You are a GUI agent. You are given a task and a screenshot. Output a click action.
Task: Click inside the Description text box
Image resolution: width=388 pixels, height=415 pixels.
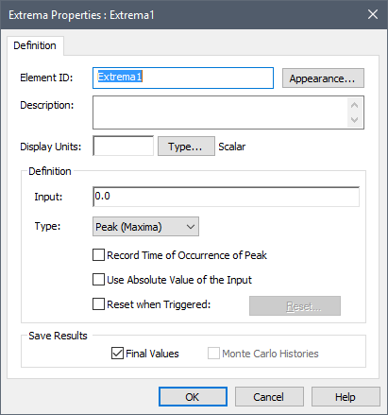click(x=220, y=112)
